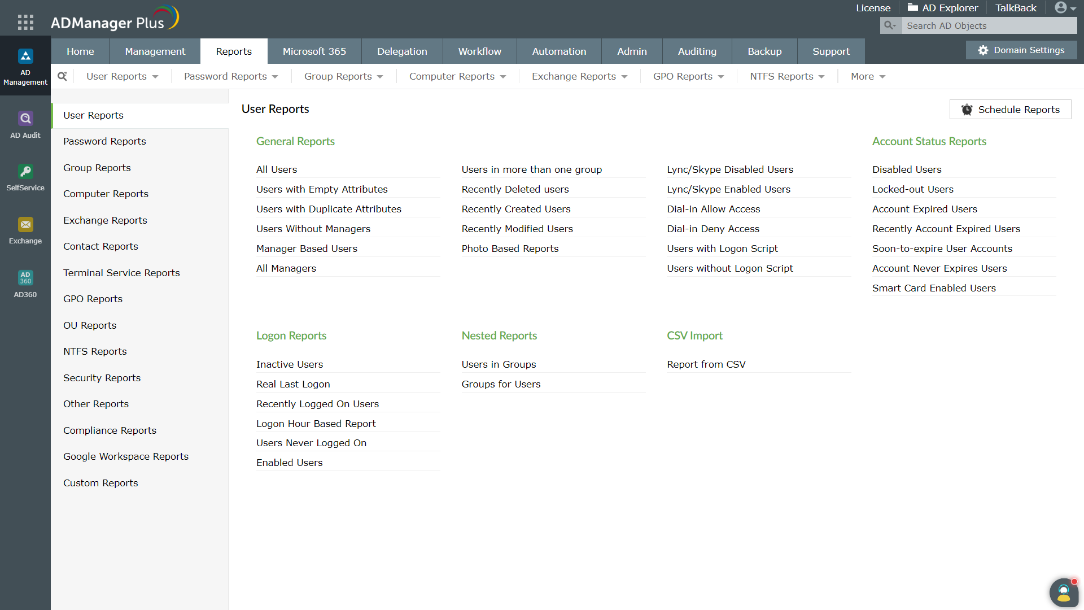This screenshot has width=1084, height=610.
Task: Open the apps grid launcher icon
Action: coord(25,22)
